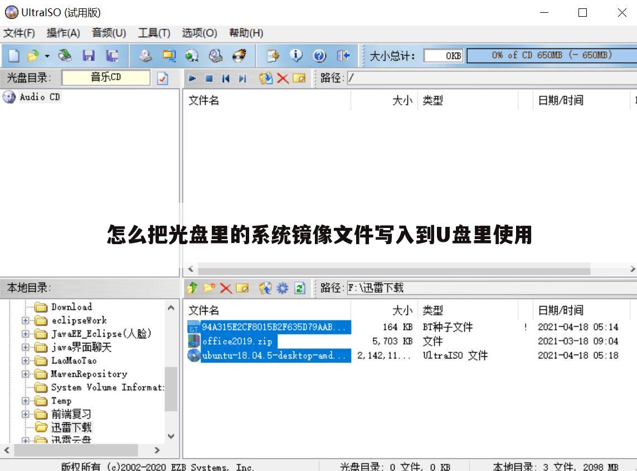Click the Convert image icon
Viewport: 637px width, 471px height.
pyautogui.click(x=192, y=55)
